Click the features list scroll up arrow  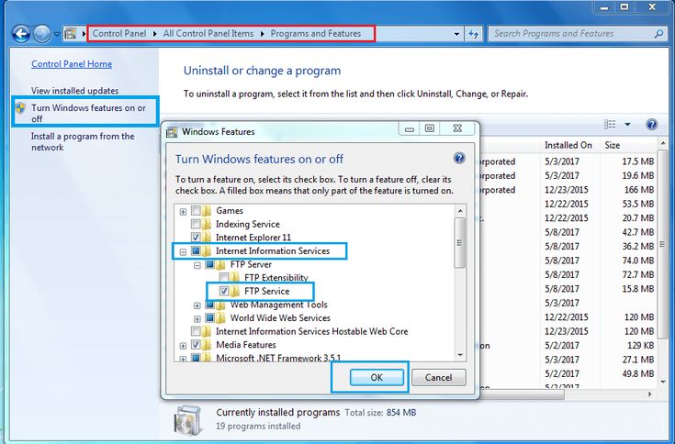pyautogui.click(x=460, y=211)
